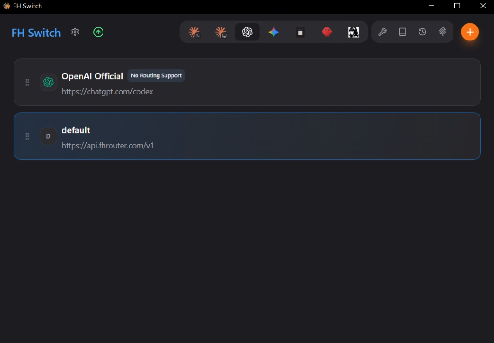
Task: Select the black-and-white portrait app tab
Action: [353, 32]
